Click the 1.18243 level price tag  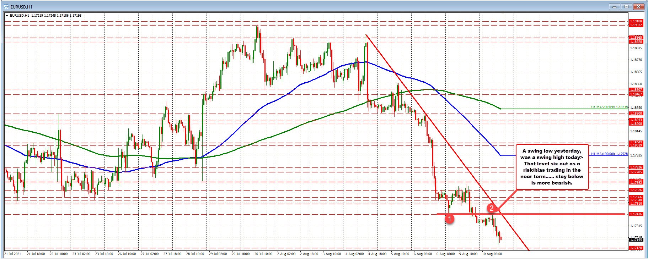(x=636, y=120)
